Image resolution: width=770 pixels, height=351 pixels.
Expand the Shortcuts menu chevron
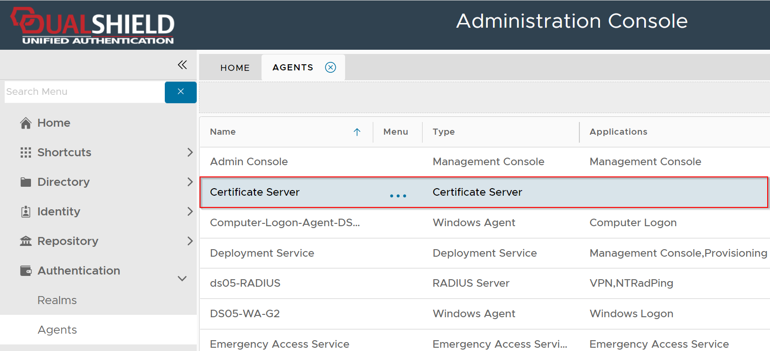point(190,153)
